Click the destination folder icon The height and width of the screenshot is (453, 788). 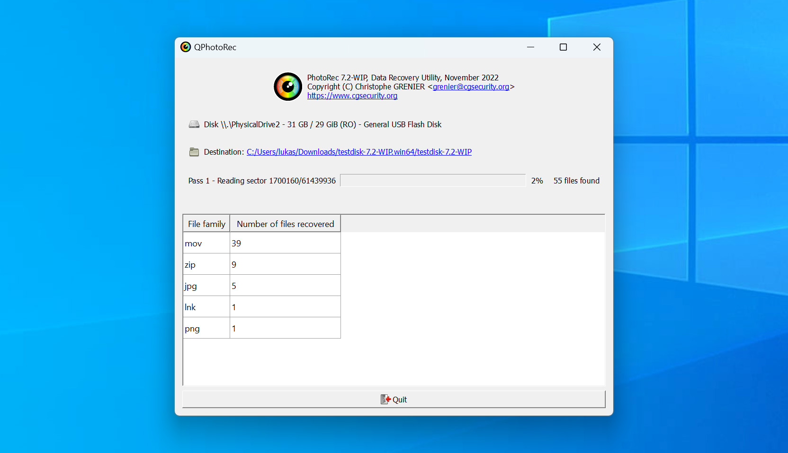click(194, 152)
